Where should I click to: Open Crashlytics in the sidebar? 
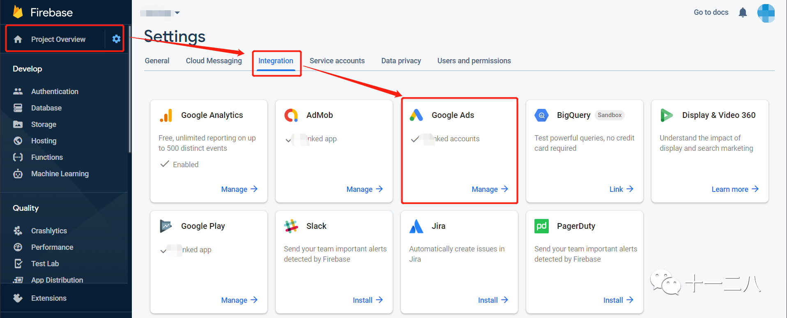49,230
